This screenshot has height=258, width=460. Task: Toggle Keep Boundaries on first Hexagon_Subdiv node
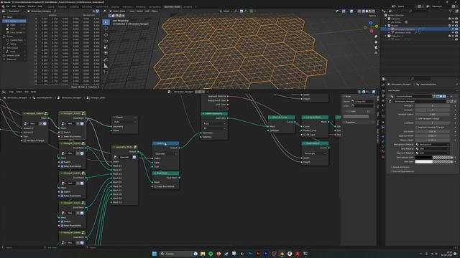tap(63, 137)
